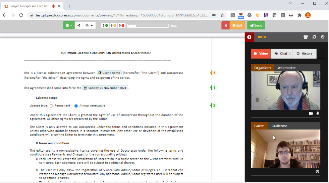Go back in browser

4,15
